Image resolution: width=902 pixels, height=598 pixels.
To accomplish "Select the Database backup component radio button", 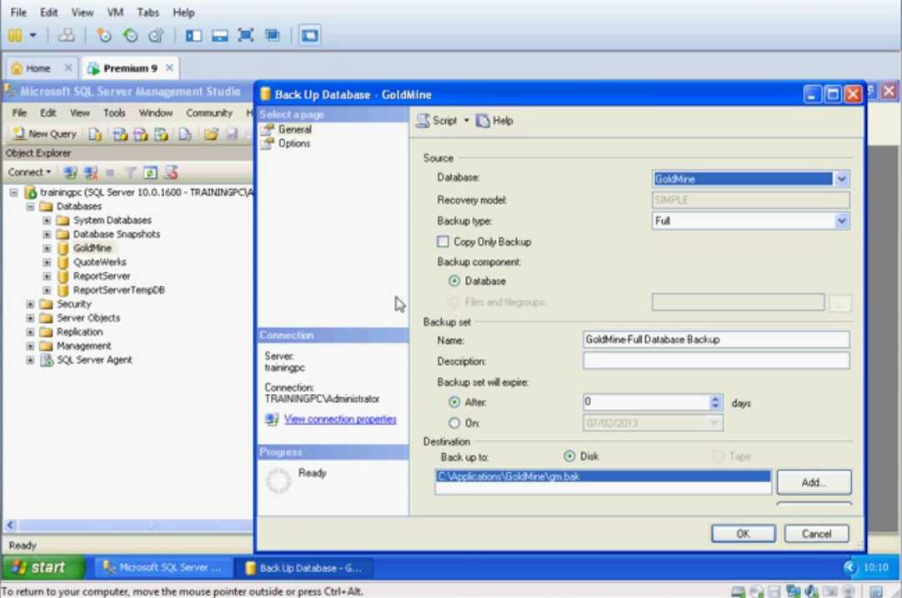I will pyautogui.click(x=454, y=281).
